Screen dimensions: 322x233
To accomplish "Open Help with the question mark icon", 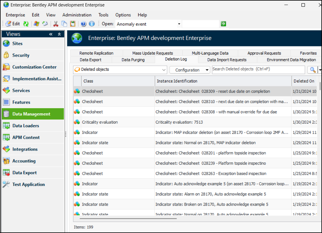I will pyautogui.click(x=83, y=24).
